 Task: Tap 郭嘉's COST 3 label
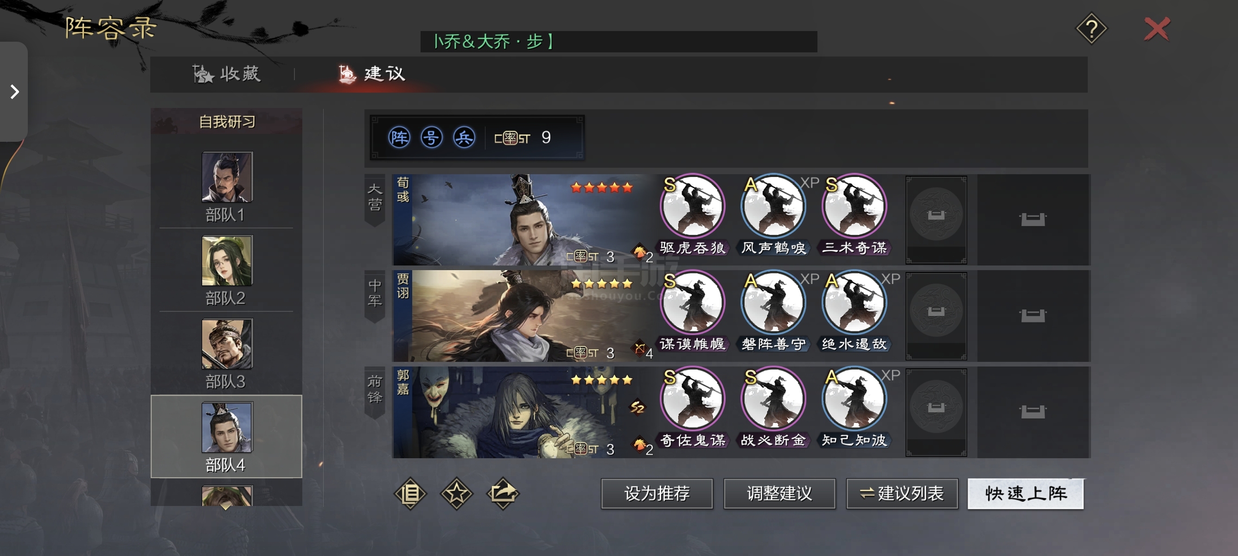tap(591, 449)
